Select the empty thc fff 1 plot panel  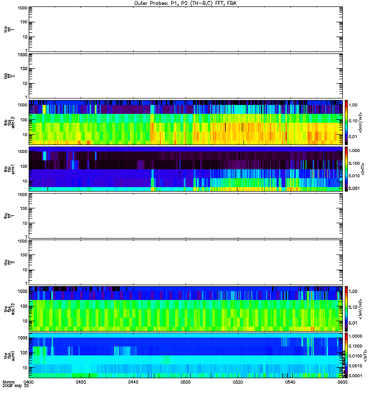pyautogui.click(x=185, y=216)
